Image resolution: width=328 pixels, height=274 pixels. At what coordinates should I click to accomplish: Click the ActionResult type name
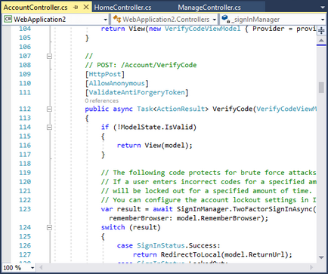click(181, 109)
